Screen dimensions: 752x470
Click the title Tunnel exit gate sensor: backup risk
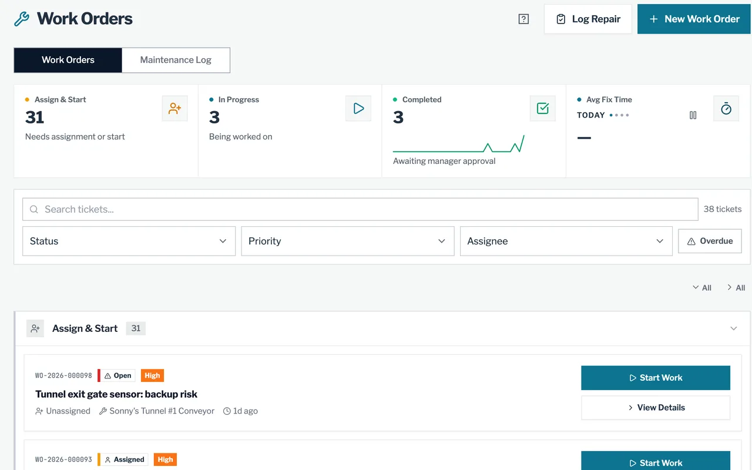pos(116,394)
